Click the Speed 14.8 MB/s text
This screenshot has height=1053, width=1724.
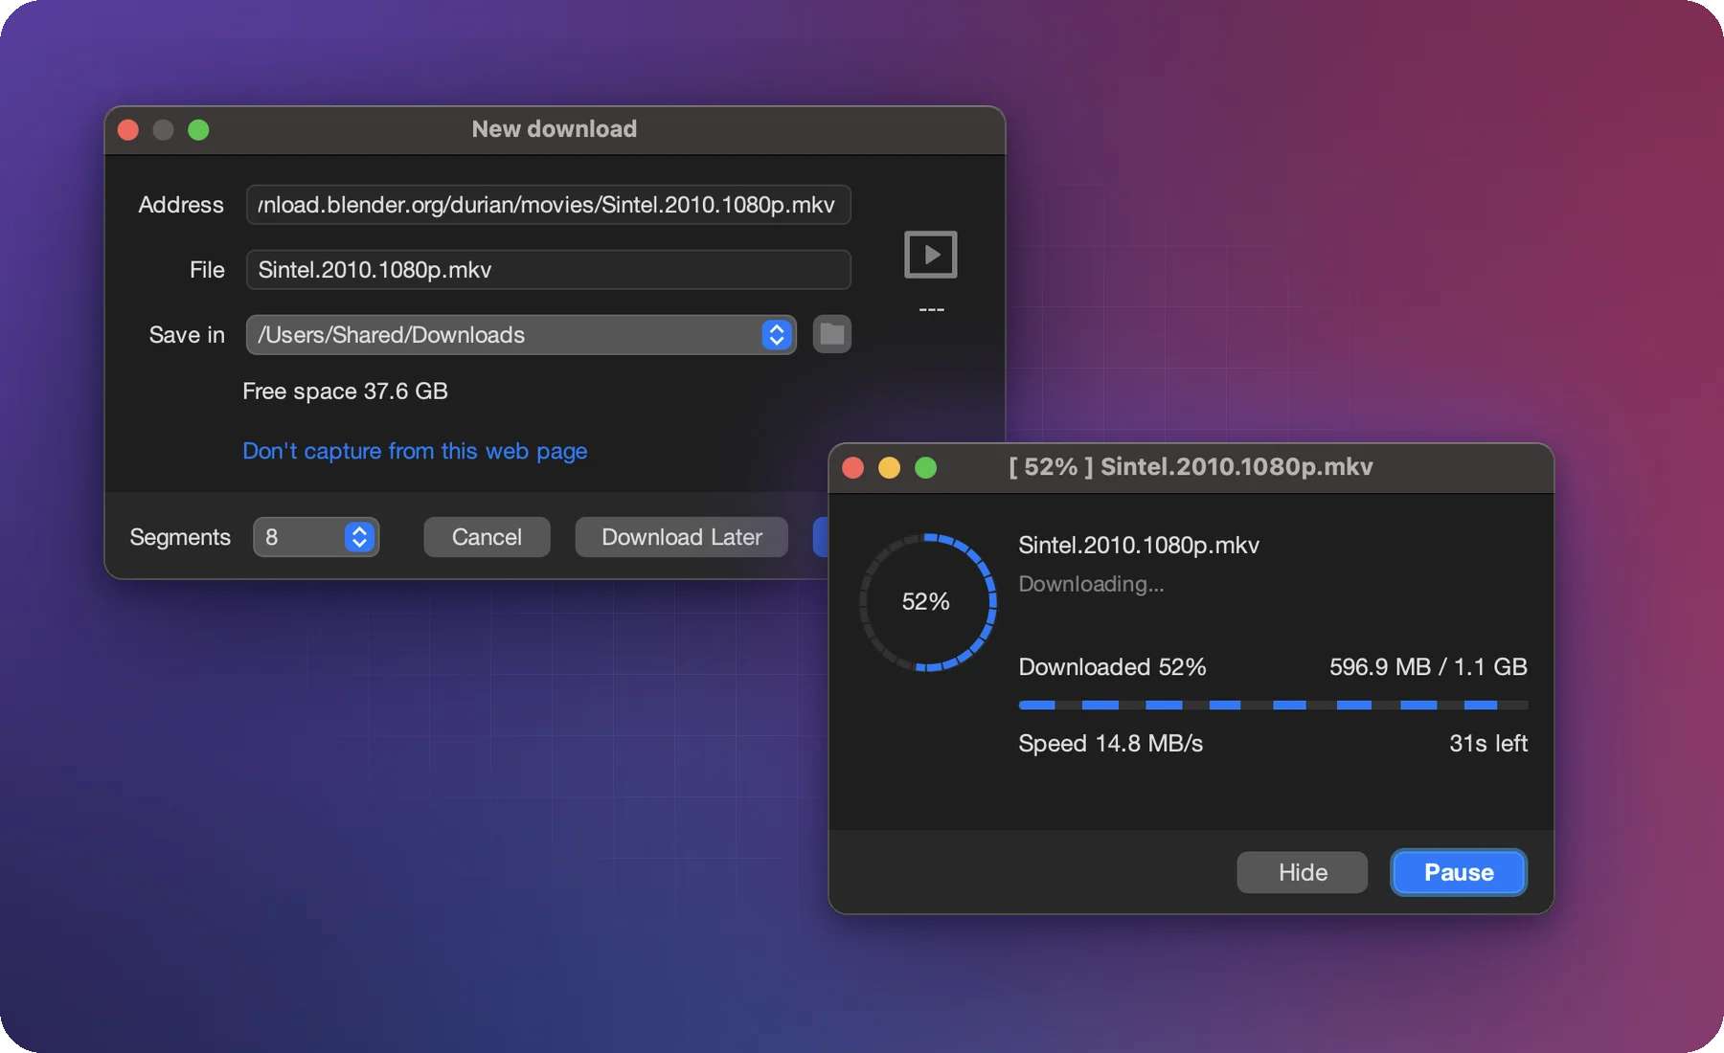[x=1110, y=744]
